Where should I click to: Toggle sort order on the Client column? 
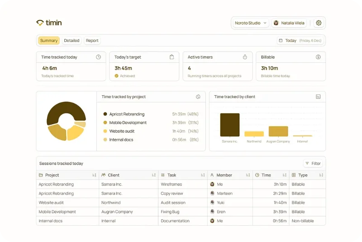(154, 175)
